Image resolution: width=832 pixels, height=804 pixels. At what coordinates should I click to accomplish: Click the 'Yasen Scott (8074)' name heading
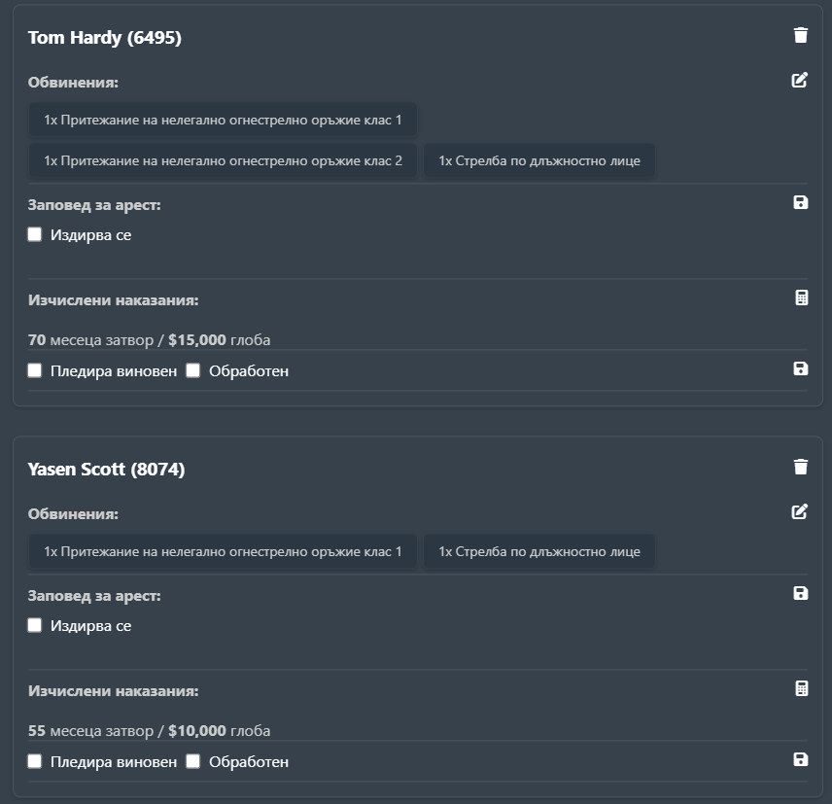click(106, 470)
